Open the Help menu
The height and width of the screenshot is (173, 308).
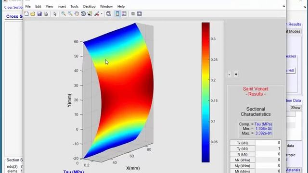click(121, 6)
